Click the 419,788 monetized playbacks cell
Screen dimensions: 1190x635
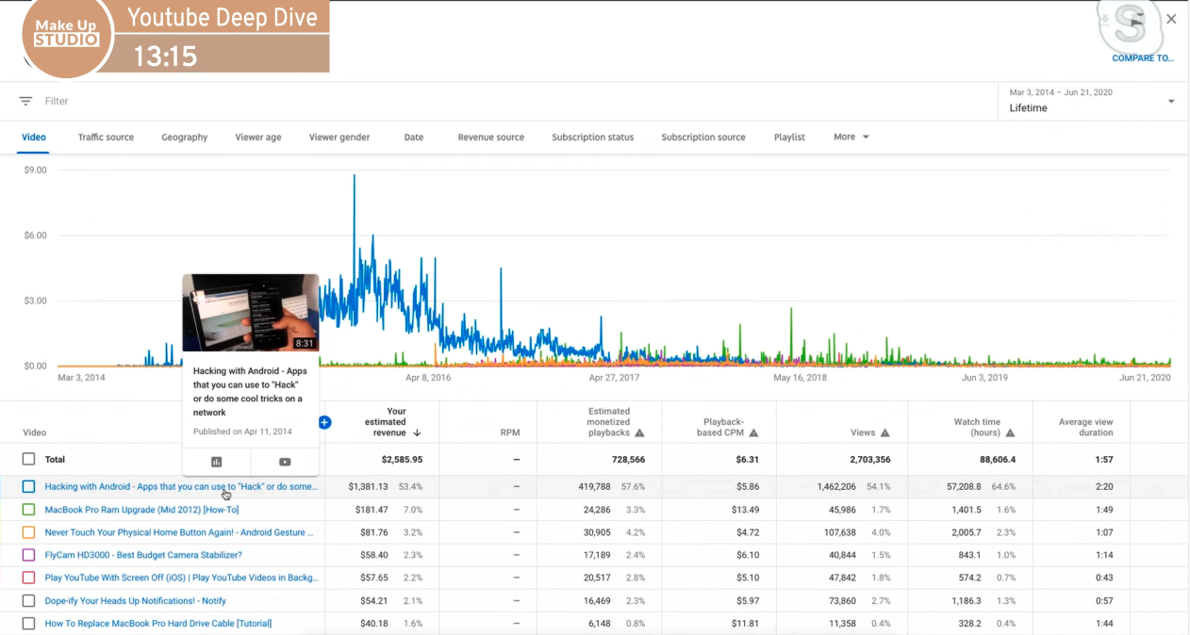tap(594, 486)
